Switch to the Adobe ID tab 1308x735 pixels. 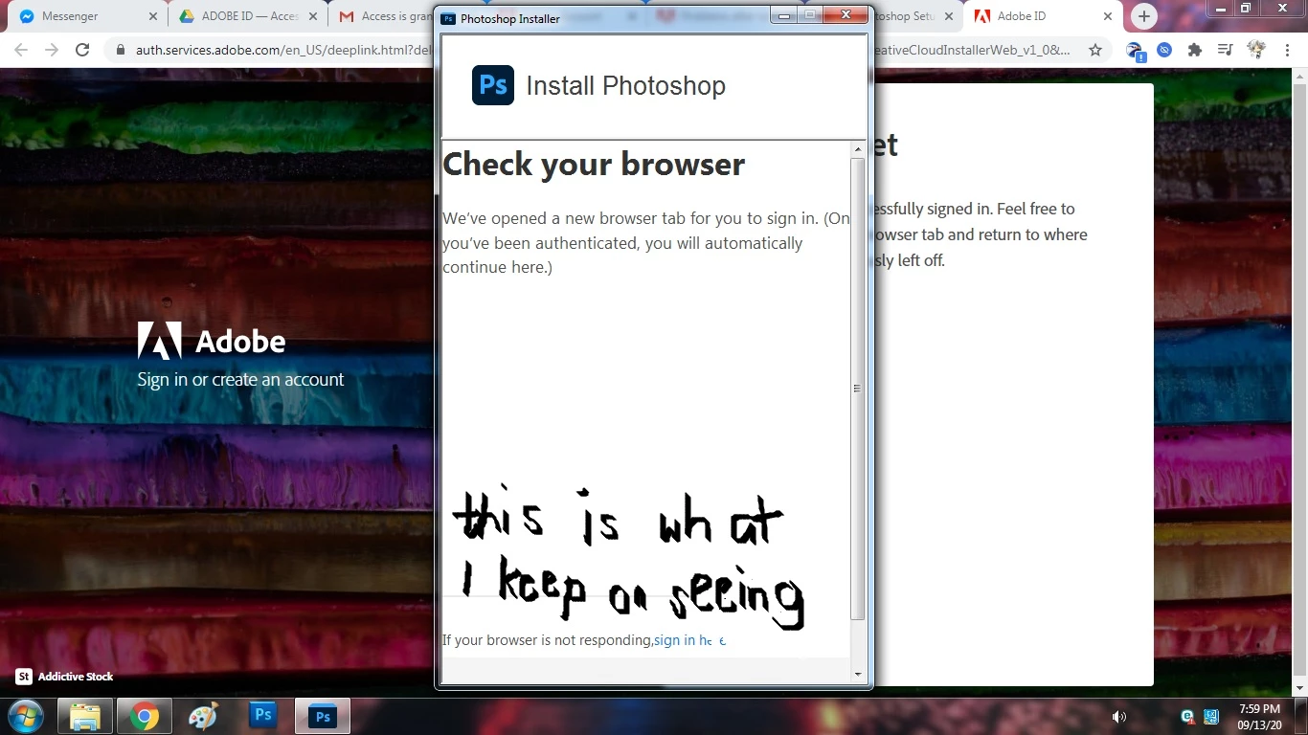1044,16
